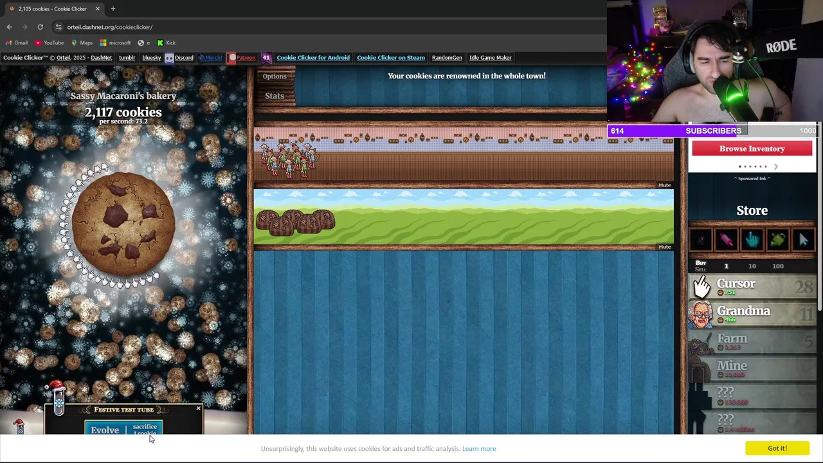The image size is (823, 463).
Task: Click the big chocolate chip cookie
Action: 123,223
